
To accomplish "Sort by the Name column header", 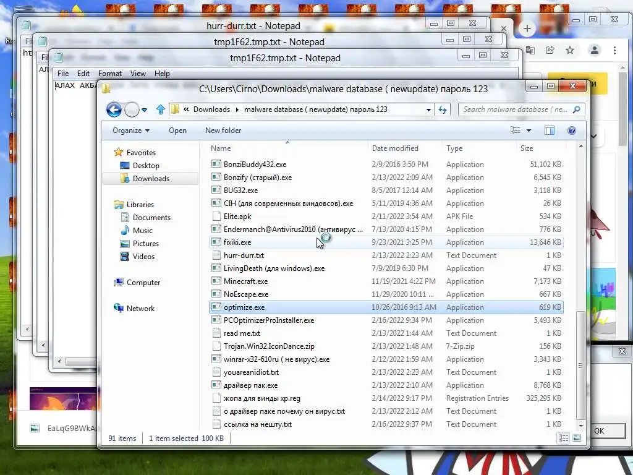I will click(x=221, y=148).
